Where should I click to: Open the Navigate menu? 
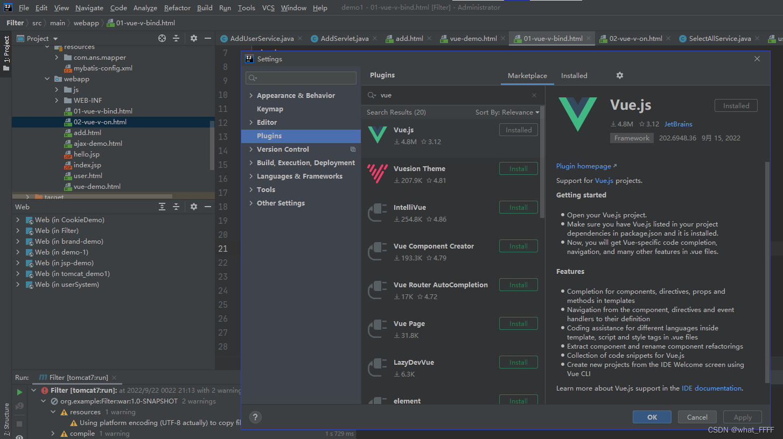pos(89,8)
